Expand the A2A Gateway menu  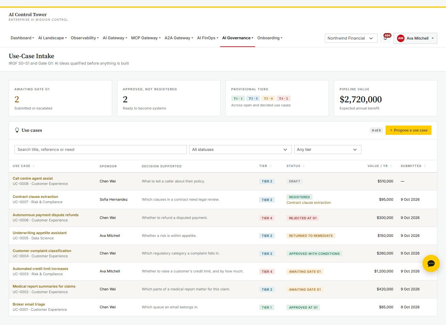click(x=179, y=38)
